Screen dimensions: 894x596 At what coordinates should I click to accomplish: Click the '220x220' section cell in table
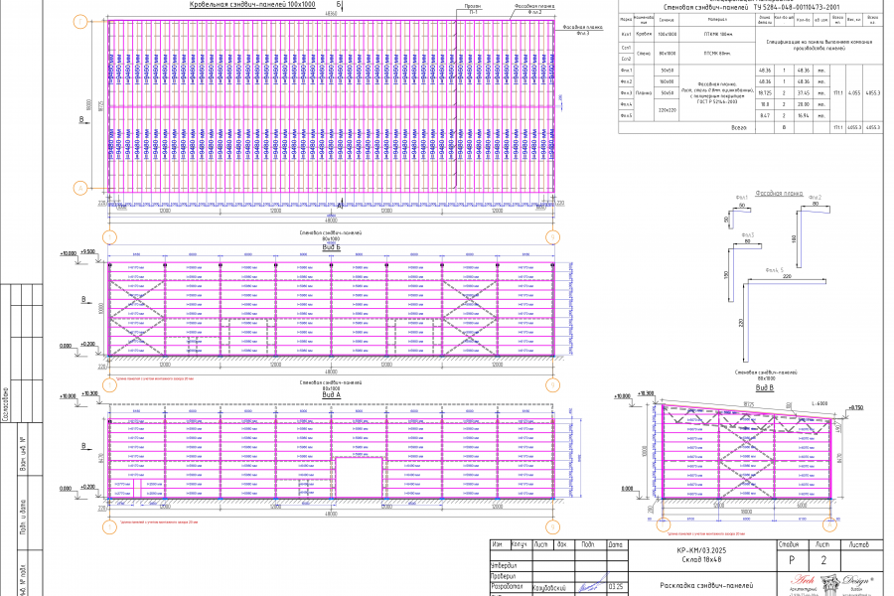pyautogui.click(x=667, y=110)
